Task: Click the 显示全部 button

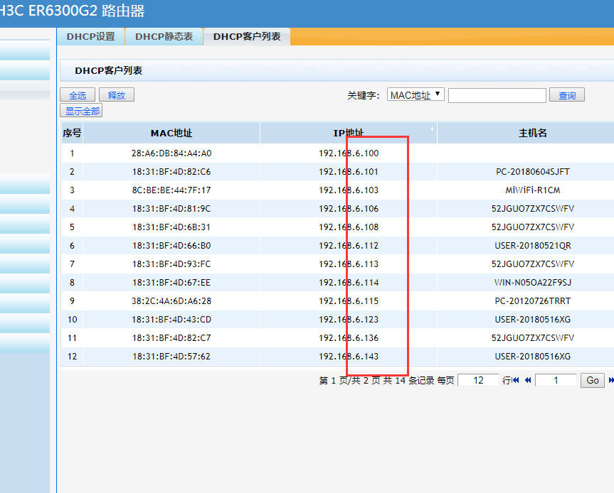Action: 82,111
